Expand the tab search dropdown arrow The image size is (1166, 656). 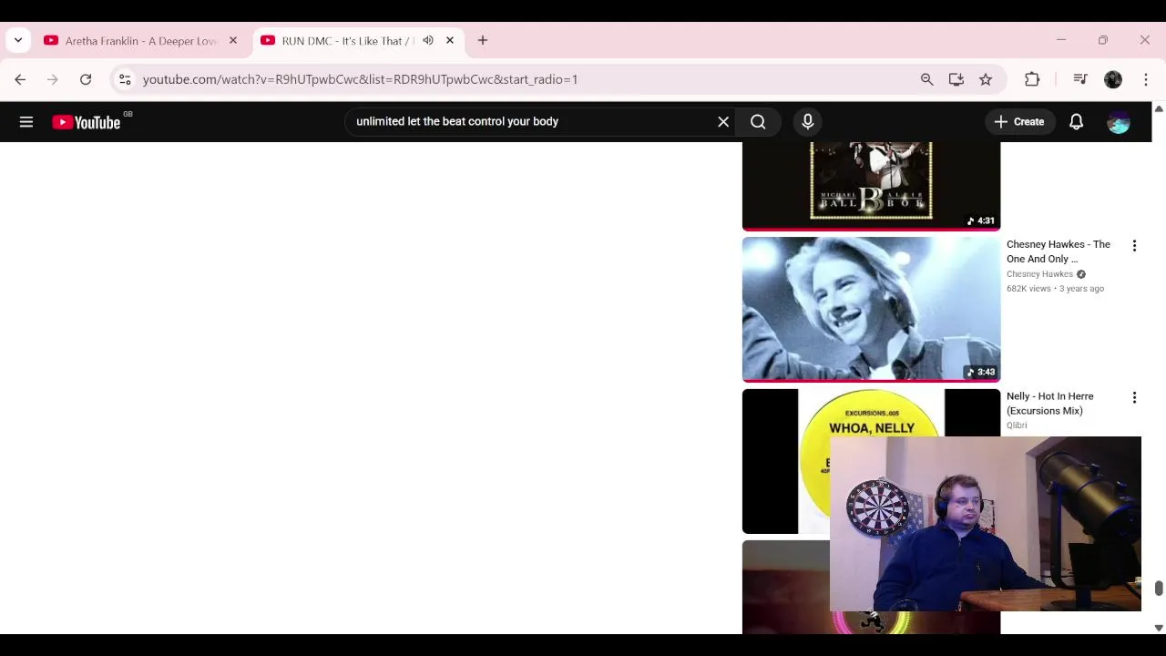tap(18, 40)
